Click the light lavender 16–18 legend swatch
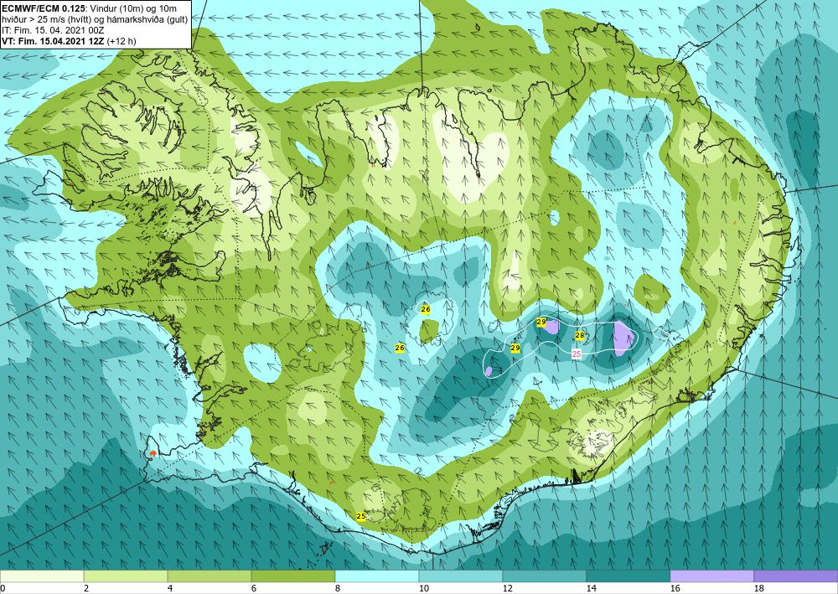The height and width of the screenshot is (594, 838). pyautogui.click(x=711, y=576)
